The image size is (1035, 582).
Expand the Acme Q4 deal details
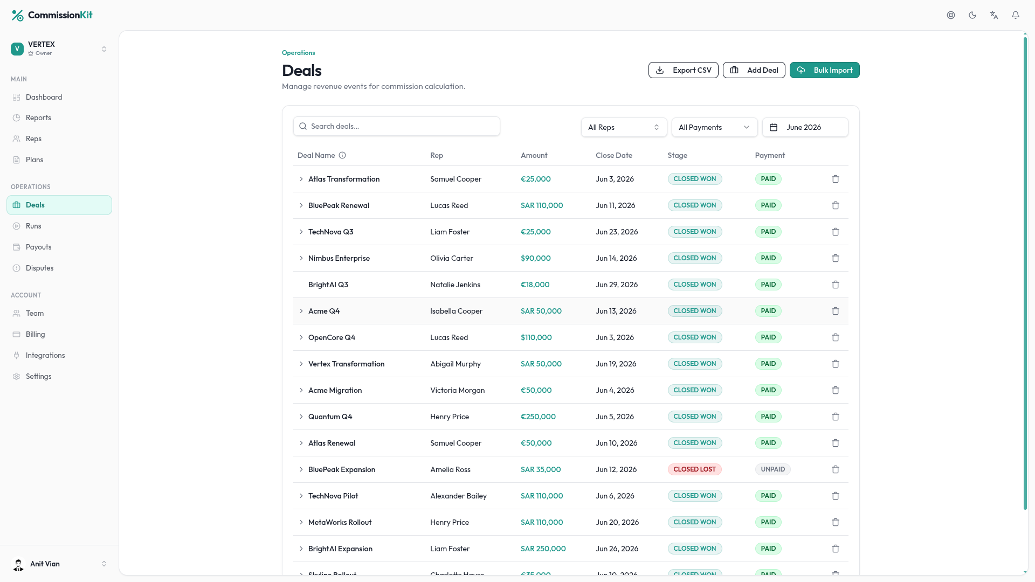[x=301, y=311]
